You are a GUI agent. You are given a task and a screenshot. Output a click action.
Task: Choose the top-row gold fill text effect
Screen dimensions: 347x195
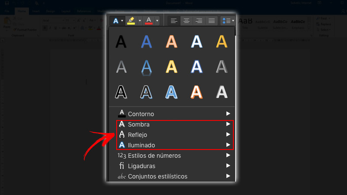[x=222, y=42]
